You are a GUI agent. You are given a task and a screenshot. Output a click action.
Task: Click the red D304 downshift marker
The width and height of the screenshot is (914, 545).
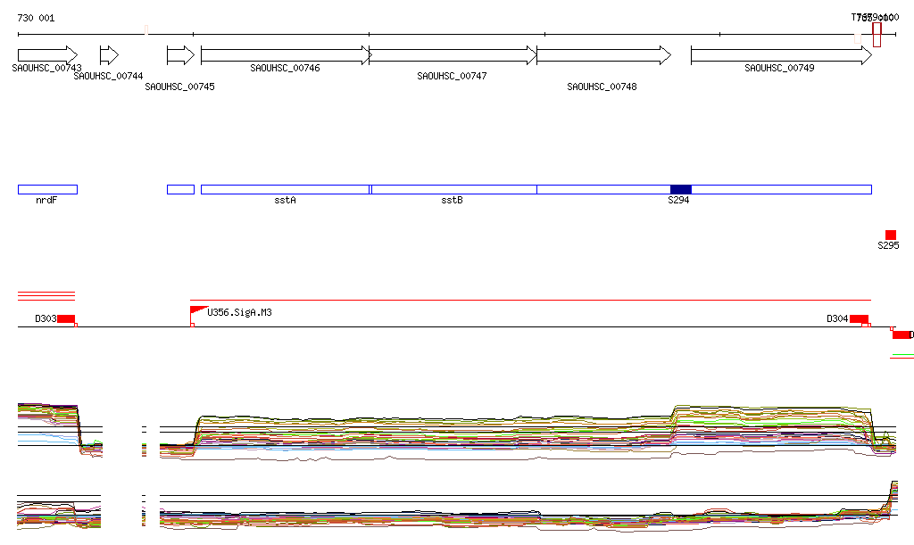tap(858, 319)
